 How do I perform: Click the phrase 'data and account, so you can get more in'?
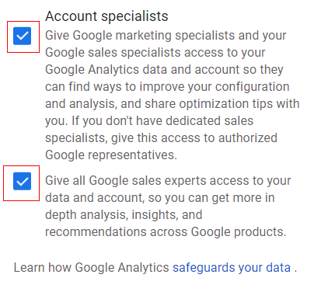(160, 198)
